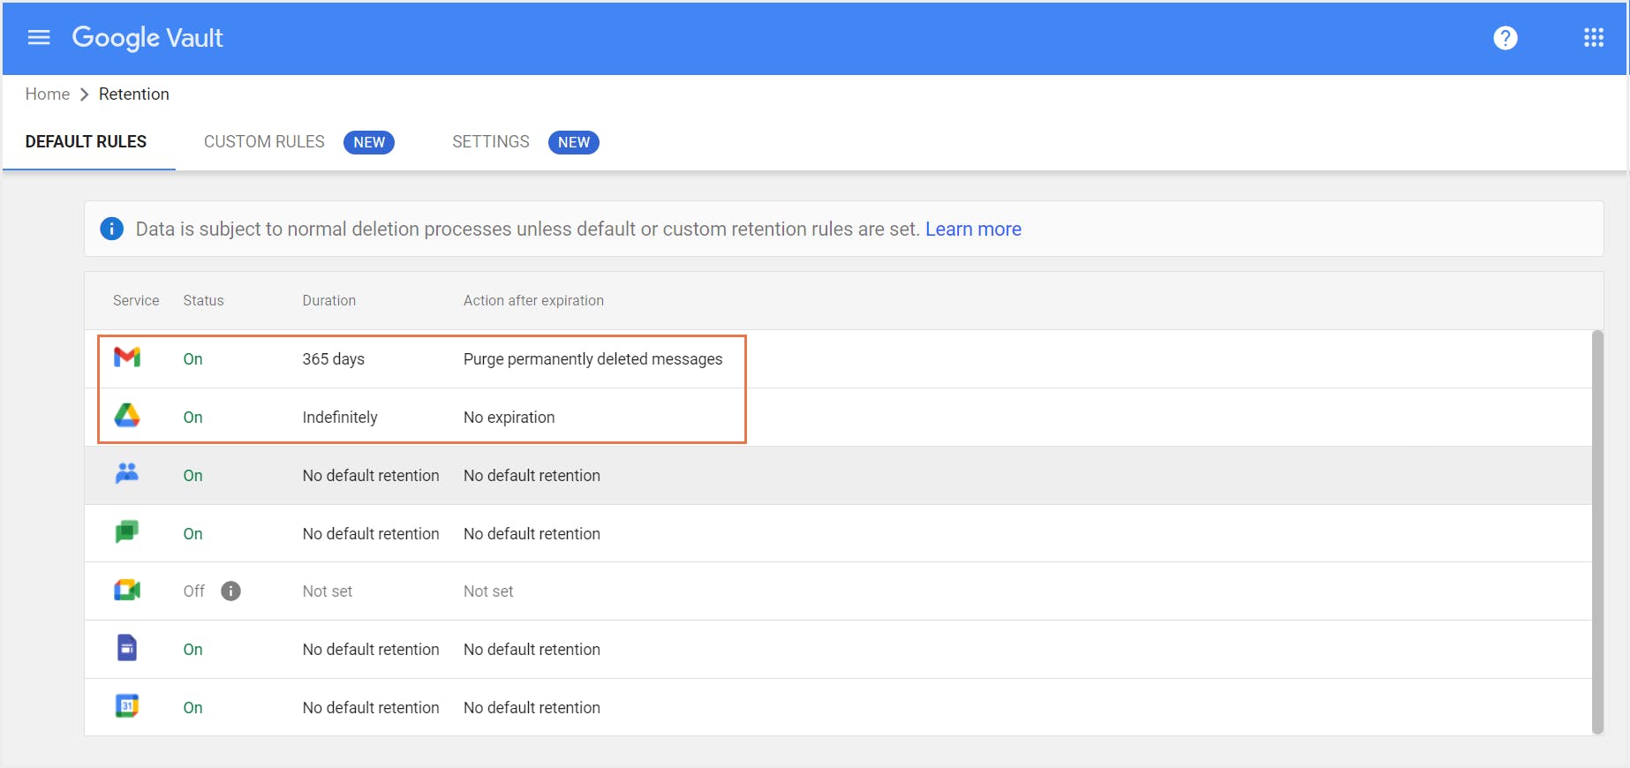Click Calendar row No default retention action
Image resolution: width=1630 pixels, height=768 pixels.
(x=532, y=708)
